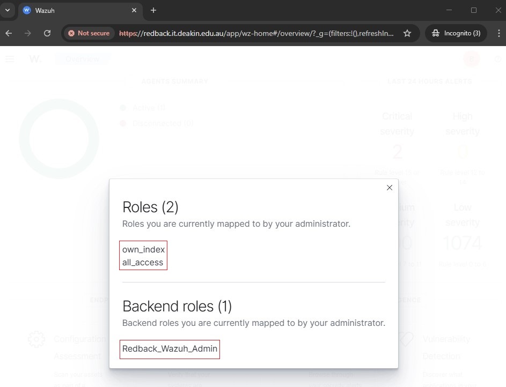This screenshot has height=387, width=506.
Task: Click the Configuration Assessment gear icon
Action: point(36,339)
